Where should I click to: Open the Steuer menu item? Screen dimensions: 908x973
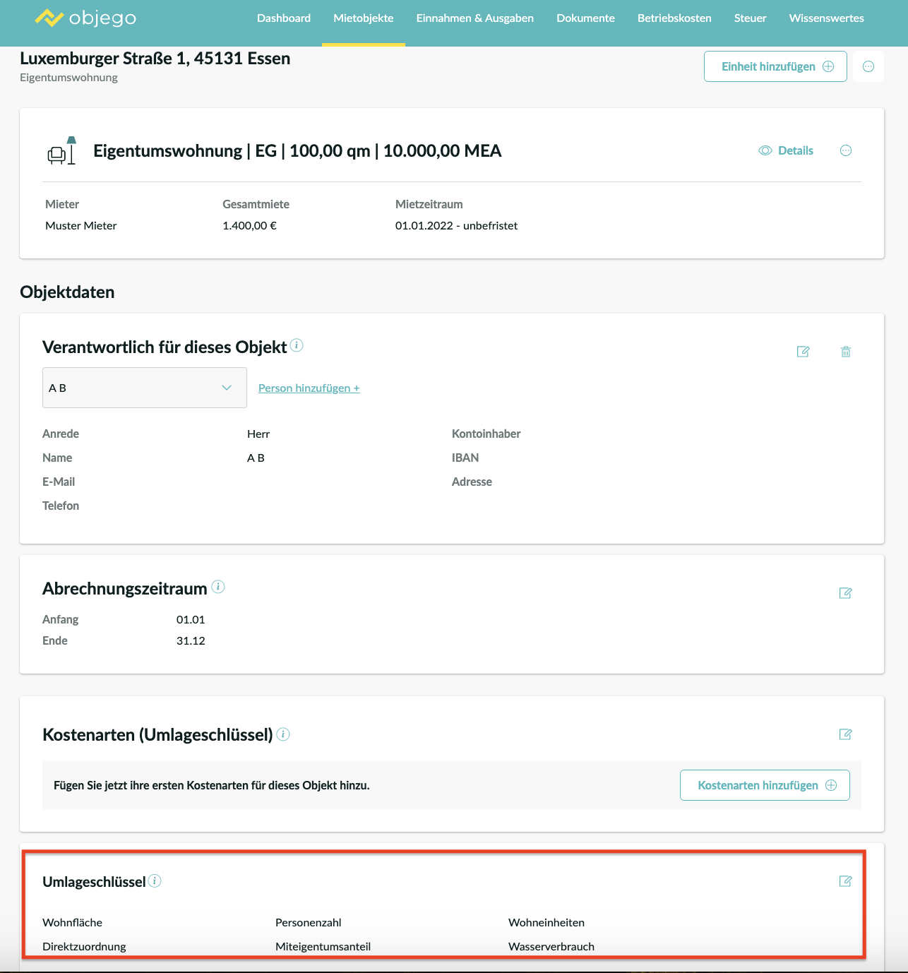750,18
